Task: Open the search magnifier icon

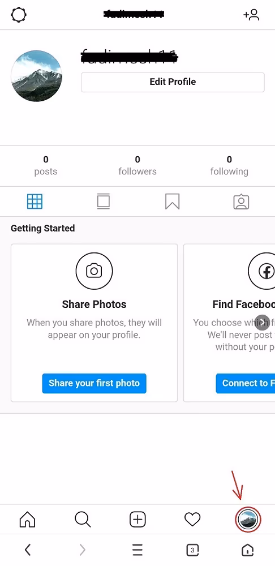Action: pos(83,520)
